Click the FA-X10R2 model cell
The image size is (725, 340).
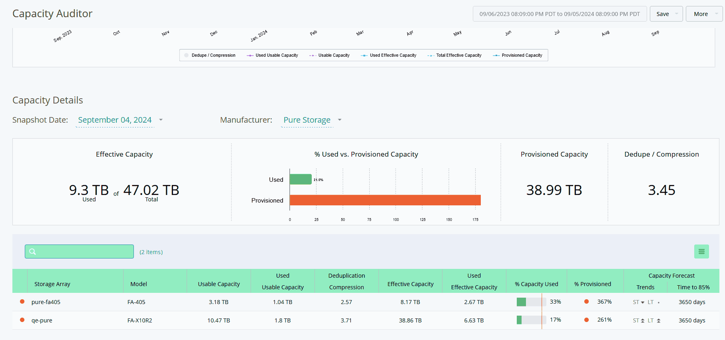[140, 320]
